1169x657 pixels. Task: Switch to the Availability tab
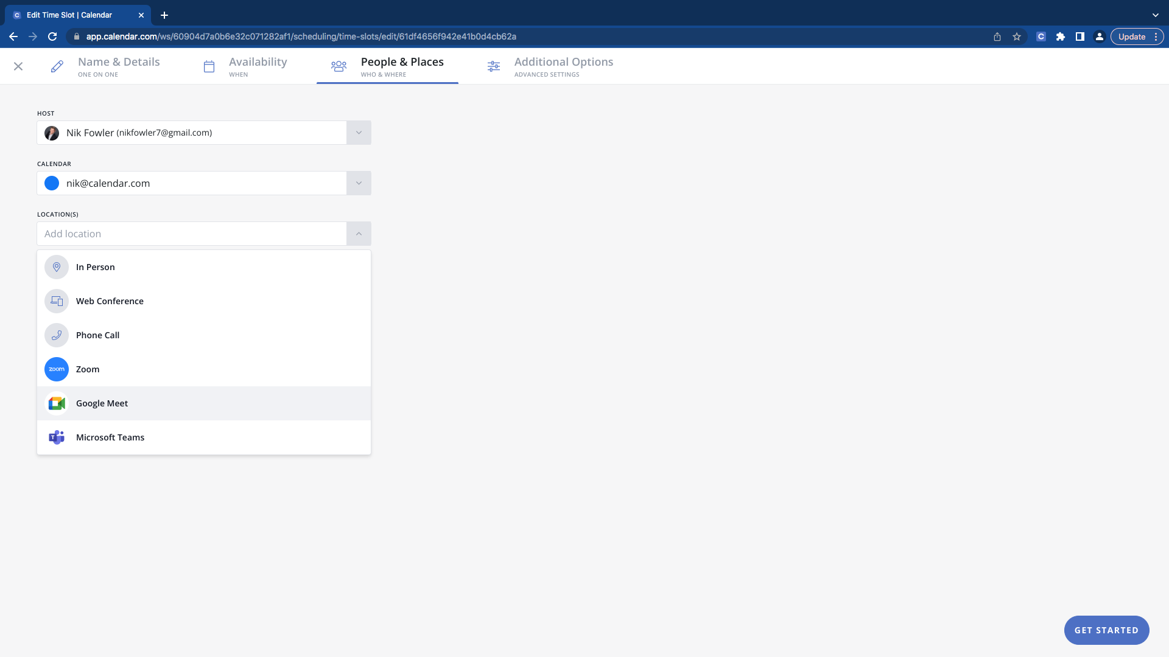258,66
